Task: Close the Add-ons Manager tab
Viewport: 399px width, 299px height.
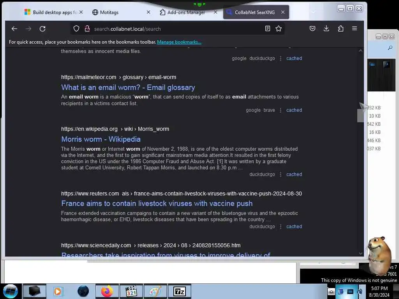Action: (x=215, y=12)
